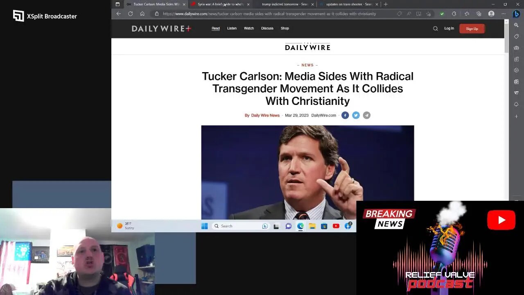Share the article on Twitter

click(356, 116)
